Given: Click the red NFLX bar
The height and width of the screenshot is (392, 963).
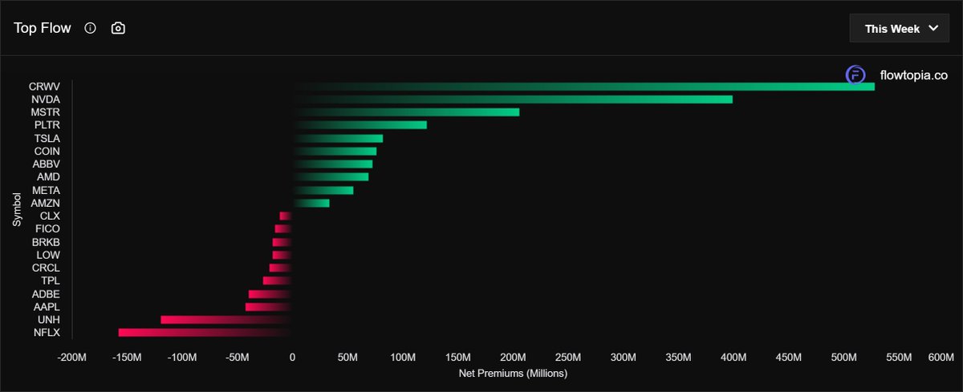Looking at the screenshot, I should pos(205,332).
